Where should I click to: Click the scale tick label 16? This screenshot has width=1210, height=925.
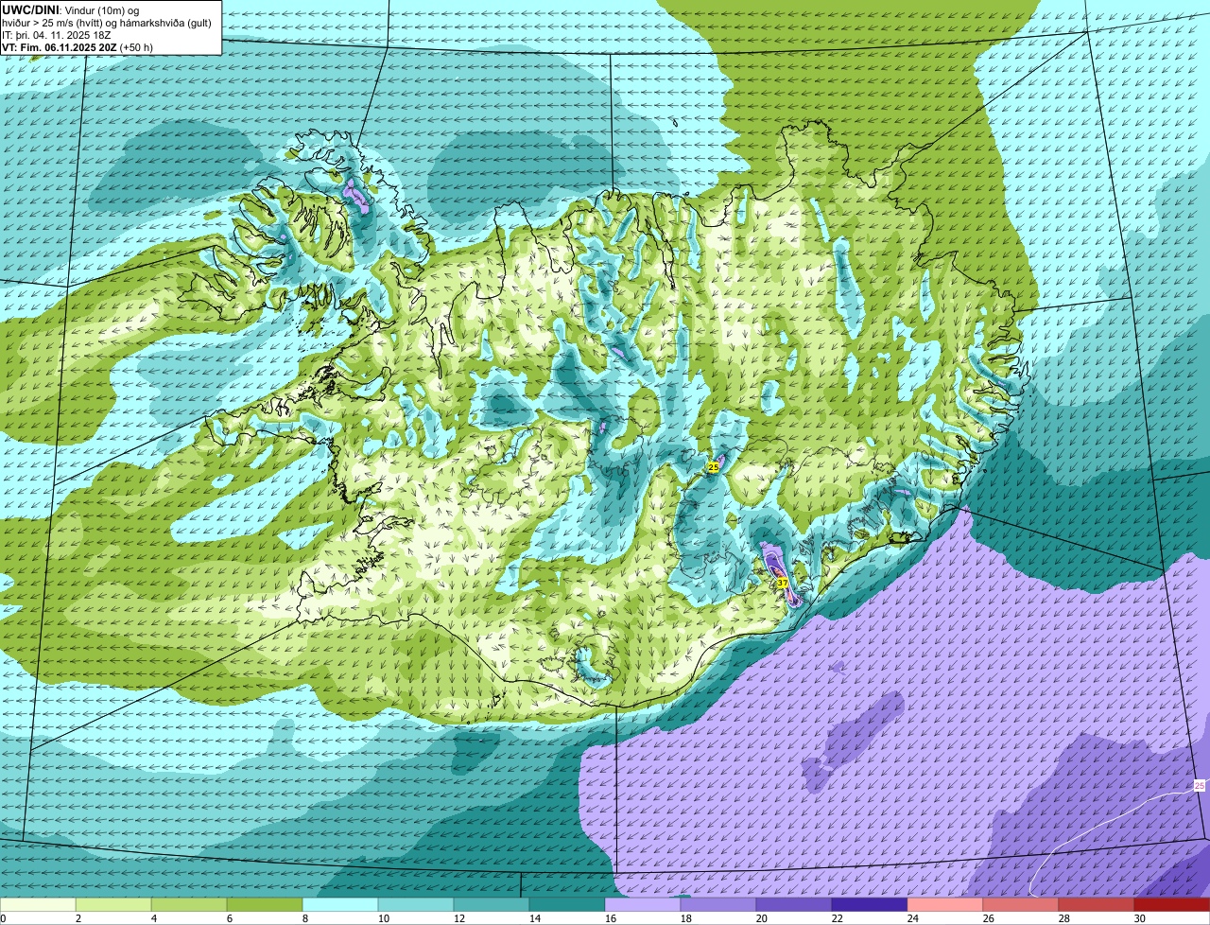[x=610, y=918]
